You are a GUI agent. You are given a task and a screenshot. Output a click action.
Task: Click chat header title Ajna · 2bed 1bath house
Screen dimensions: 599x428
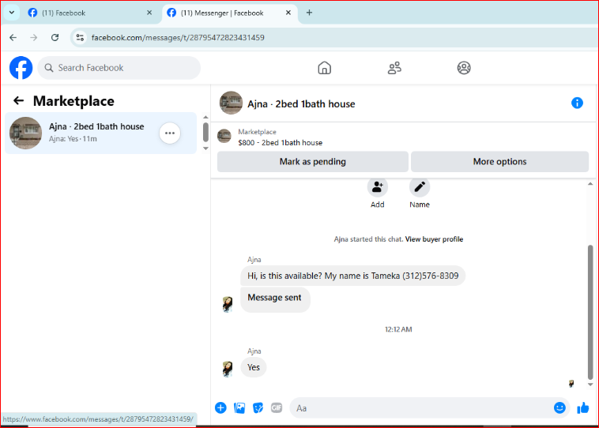(x=301, y=104)
